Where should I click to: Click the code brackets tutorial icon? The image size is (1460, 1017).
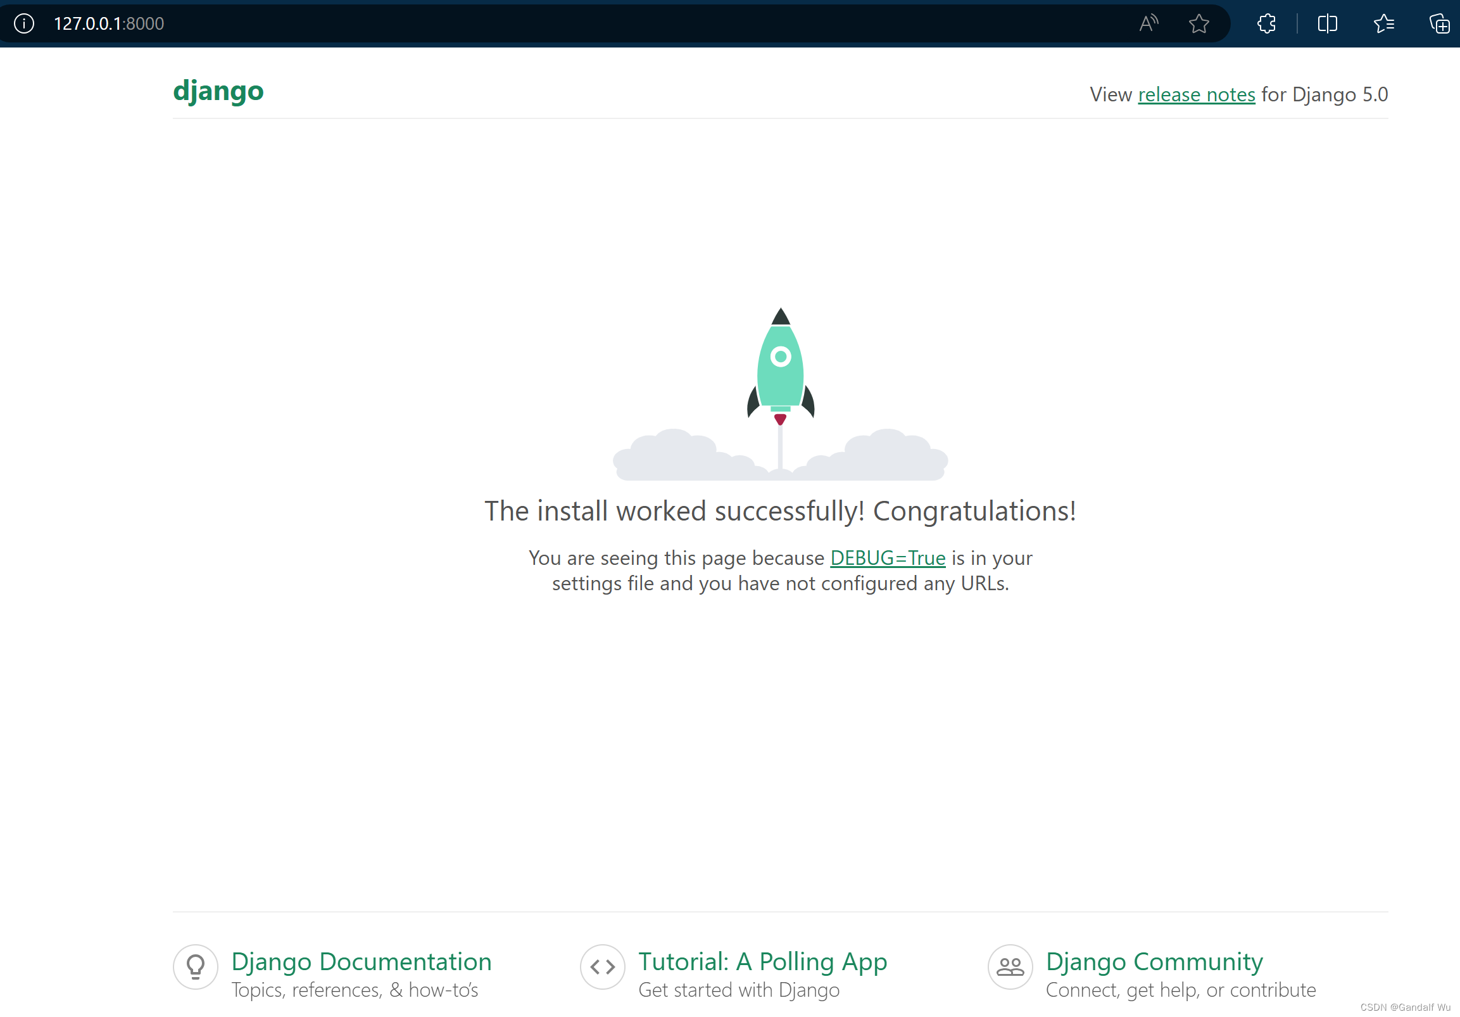click(x=602, y=967)
